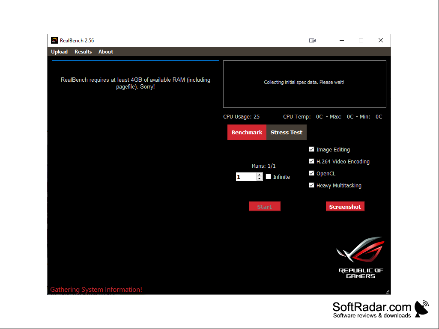
Task: Click the Republic of Gamers logo
Action: (360, 258)
